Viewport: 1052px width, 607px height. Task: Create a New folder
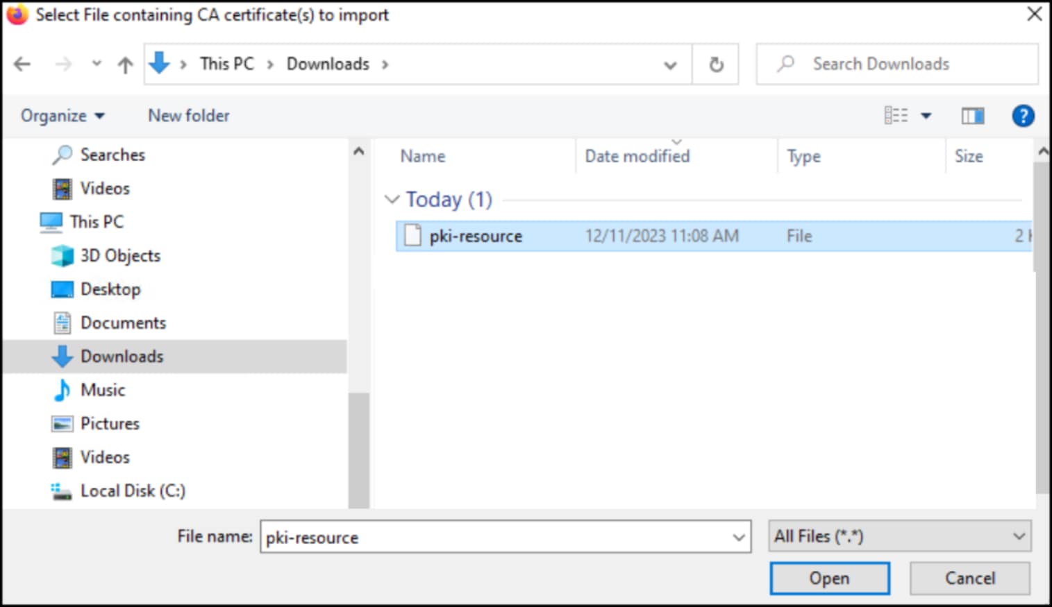tap(189, 116)
